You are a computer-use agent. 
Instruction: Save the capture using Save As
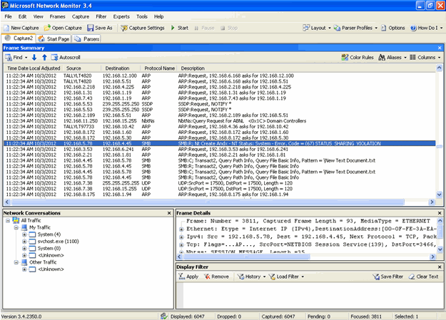click(100, 28)
